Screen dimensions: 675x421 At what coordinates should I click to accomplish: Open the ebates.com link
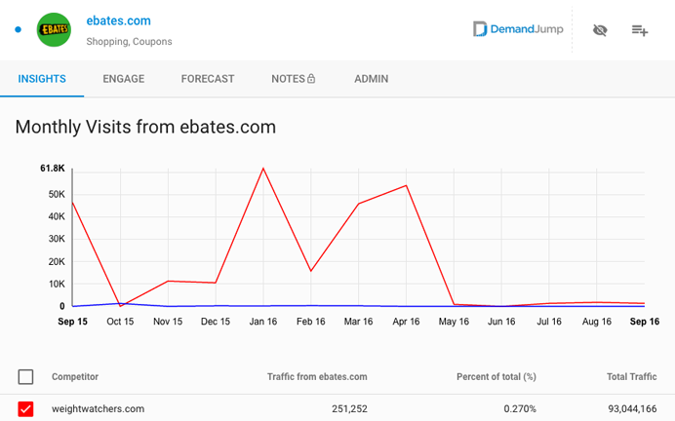click(x=118, y=20)
